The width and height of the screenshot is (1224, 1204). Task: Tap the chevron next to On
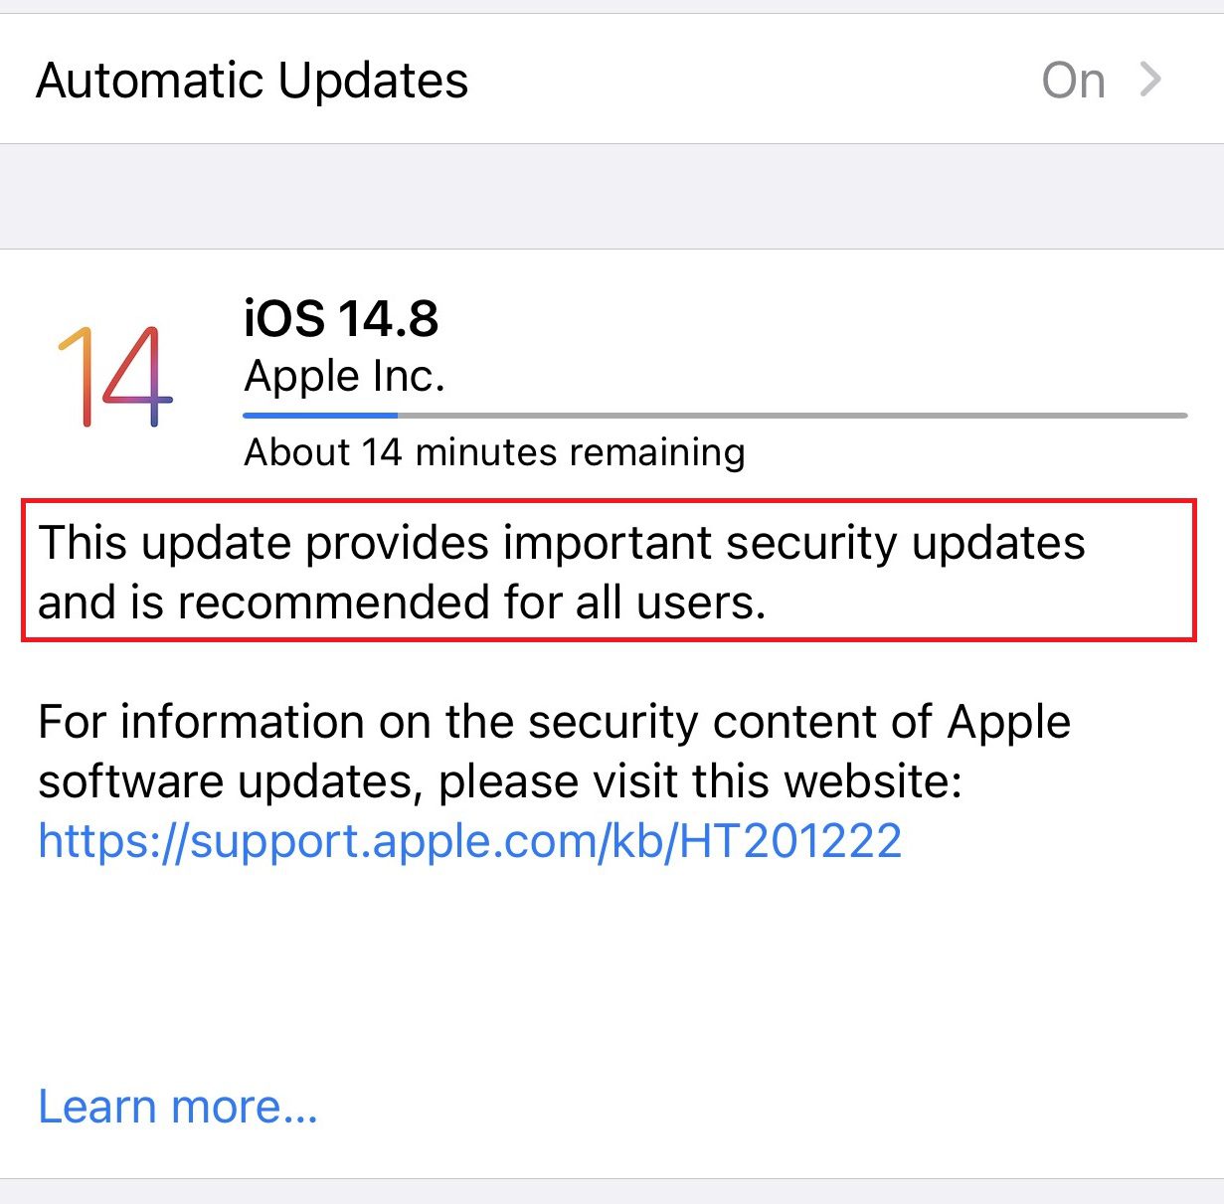pyautogui.click(x=1150, y=80)
